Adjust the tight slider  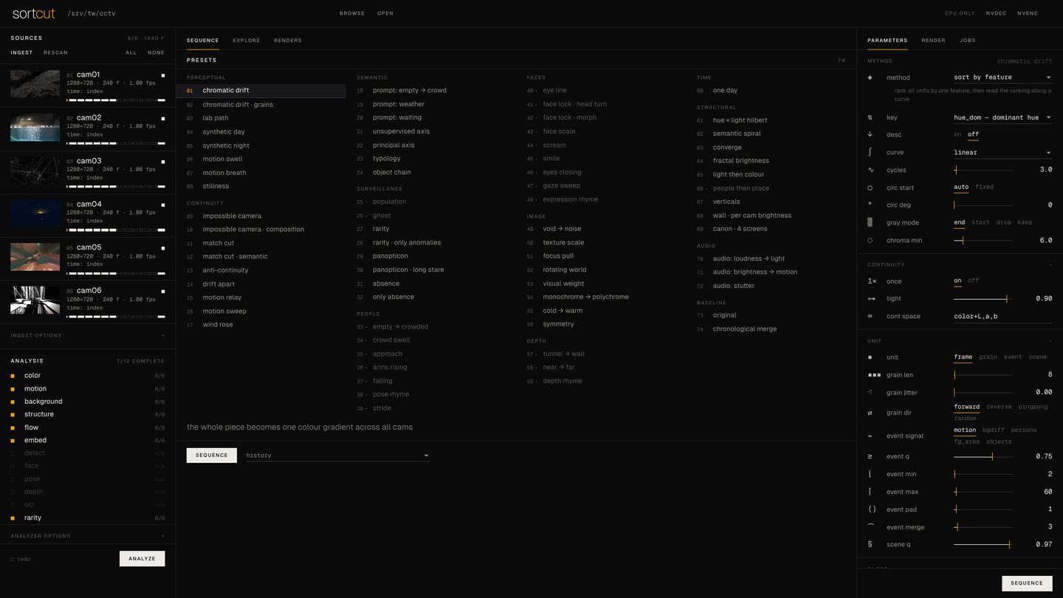point(983,299)
